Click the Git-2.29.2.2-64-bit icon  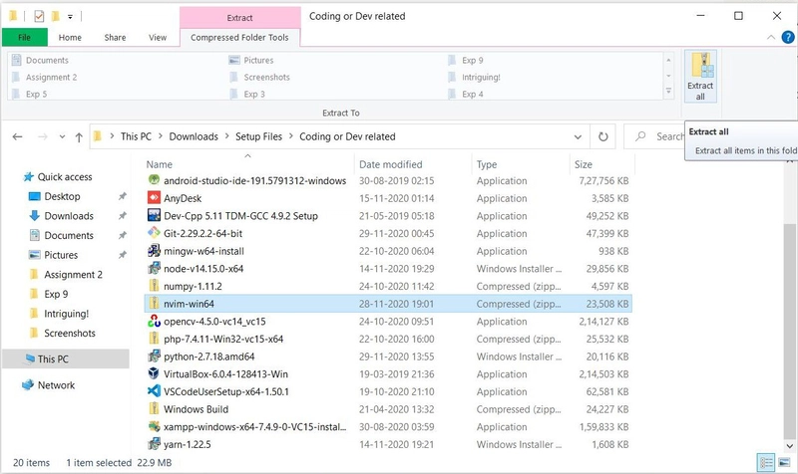(154, 233)
